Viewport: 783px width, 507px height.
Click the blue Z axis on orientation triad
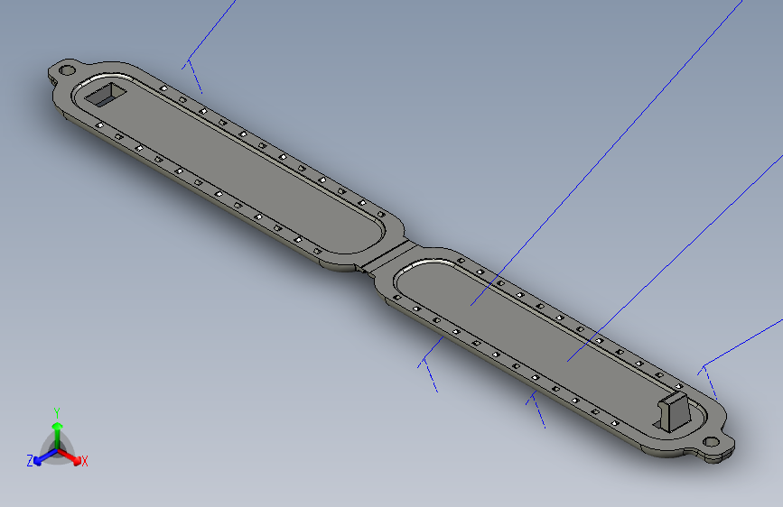click(x=46, y=457)
